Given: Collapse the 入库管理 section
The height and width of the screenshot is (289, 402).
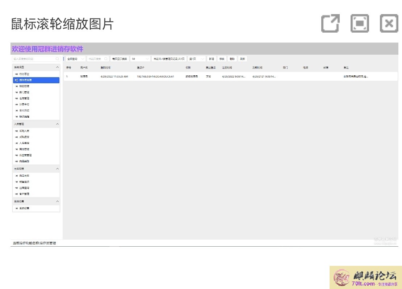Looking at the screenshot, I should (x=58, y=124).
